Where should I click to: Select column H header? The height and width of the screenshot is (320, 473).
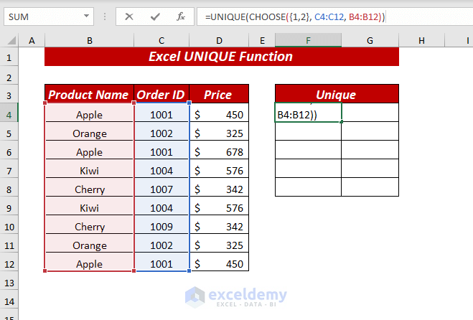tap(422, 40)
